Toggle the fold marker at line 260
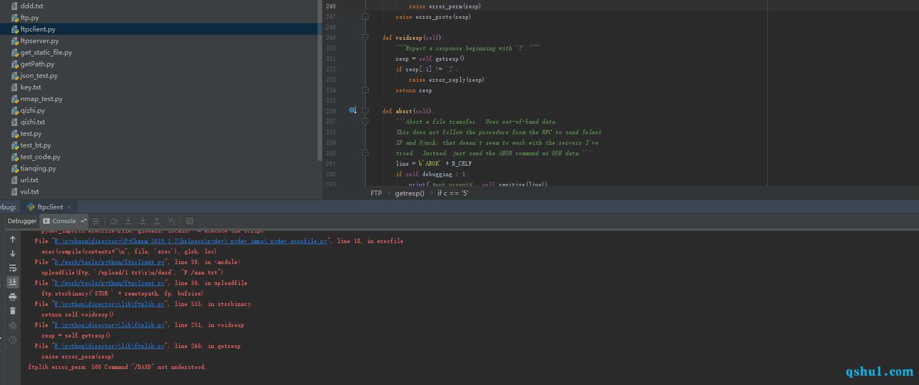919x385 pixels. click(365, 153)
